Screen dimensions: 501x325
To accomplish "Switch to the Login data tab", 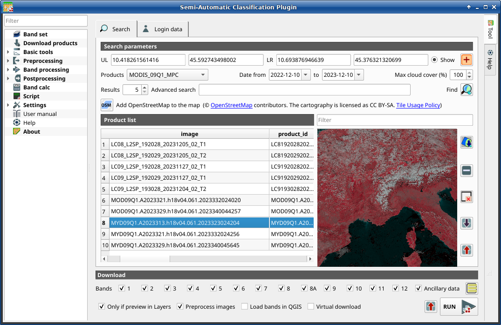I will tap(163, 29).
